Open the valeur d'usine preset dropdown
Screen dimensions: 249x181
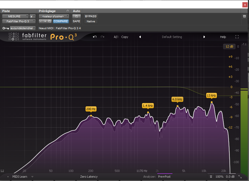pyautogui.click(x=54, y=16)
